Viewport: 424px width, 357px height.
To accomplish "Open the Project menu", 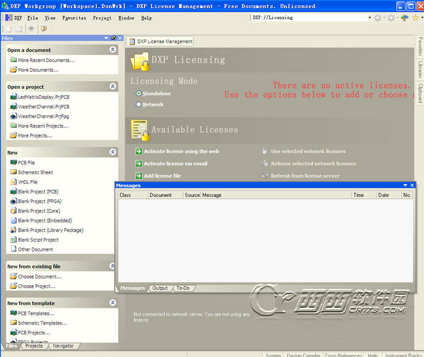I will coord(102,18).
